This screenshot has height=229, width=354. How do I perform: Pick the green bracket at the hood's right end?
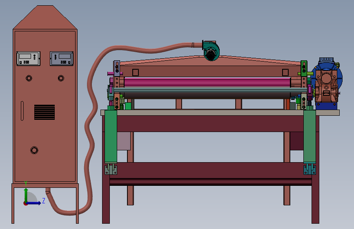(x=304, y=68)
